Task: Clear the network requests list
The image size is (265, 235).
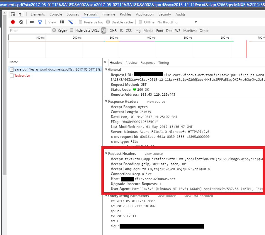Action: click(21, 22)
